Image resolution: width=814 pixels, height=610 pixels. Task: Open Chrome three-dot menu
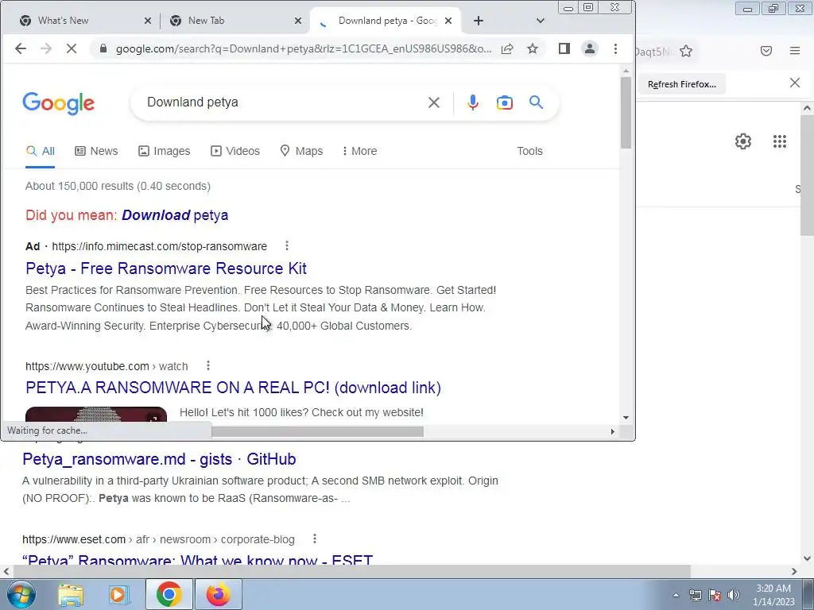615,48
